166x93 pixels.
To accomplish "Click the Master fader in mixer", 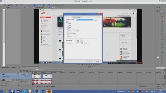I will (158, 57).
